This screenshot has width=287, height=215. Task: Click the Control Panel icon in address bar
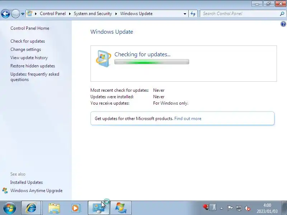coord(29,14)
